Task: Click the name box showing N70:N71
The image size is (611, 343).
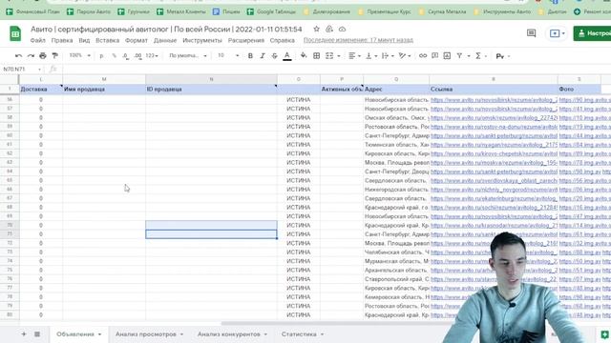Action: pos(22,70)
